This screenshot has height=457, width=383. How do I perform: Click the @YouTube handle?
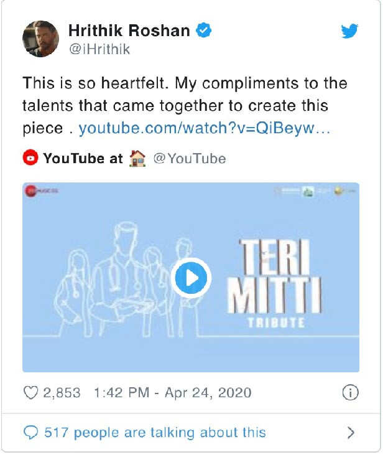click(189, 159)
